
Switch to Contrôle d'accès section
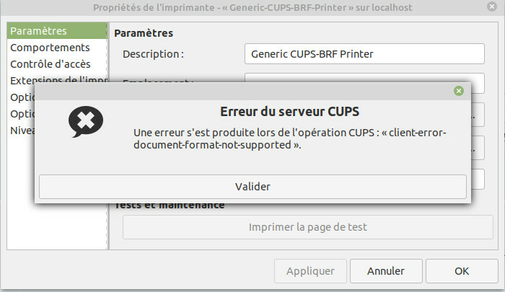click(x=50, y=64)
